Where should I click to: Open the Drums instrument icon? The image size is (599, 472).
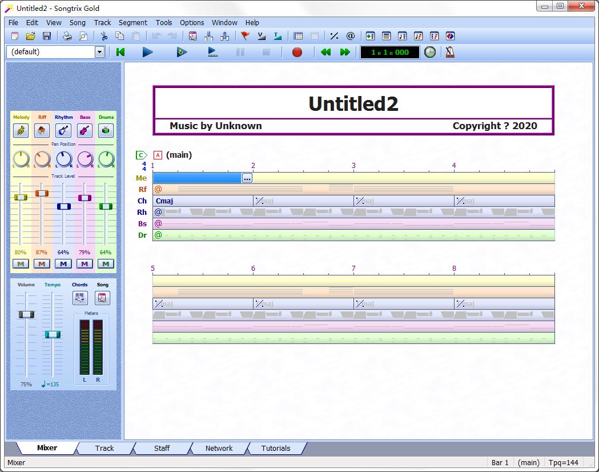tap(106, 130)
